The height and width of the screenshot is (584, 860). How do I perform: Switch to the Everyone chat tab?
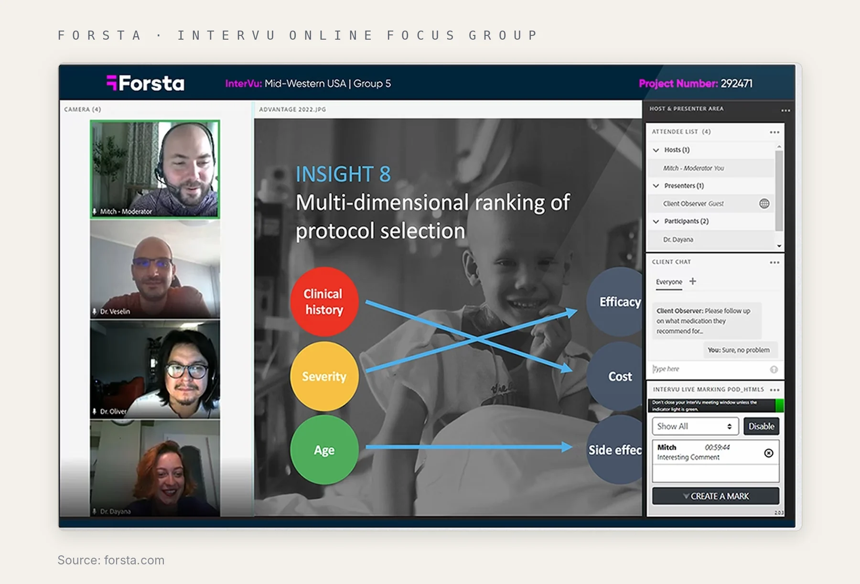[x=669, y=282]
